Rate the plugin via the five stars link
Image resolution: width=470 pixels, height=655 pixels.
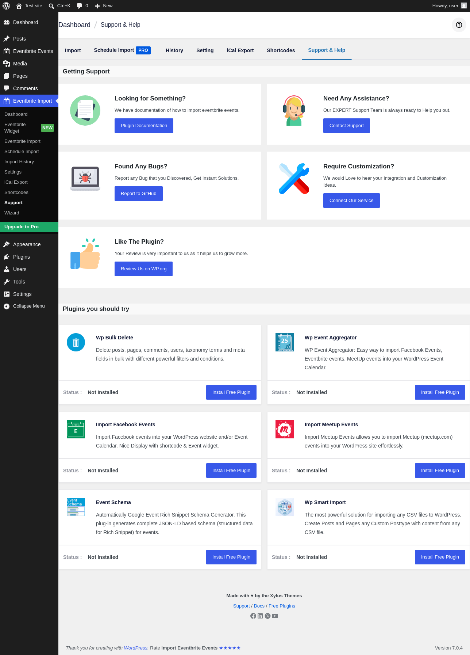230,648
